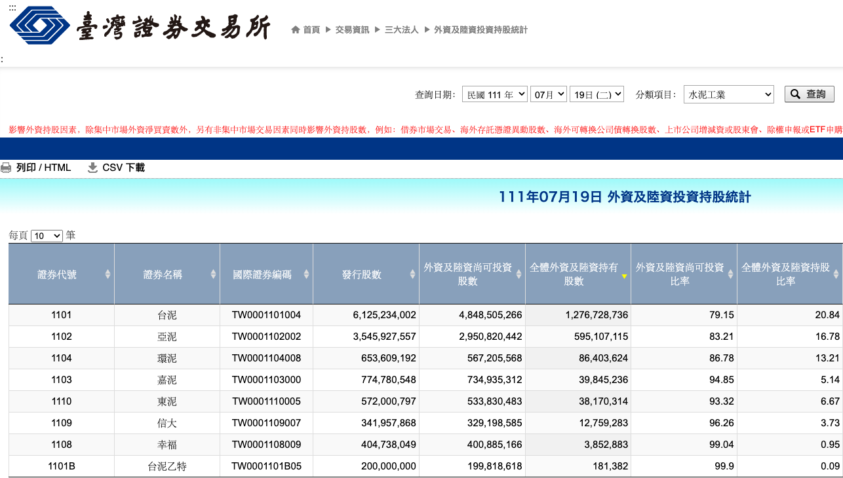Image resolution: width=843 pixels, height=478 pixels.
Task: Click security code 1109 cell
Action: coord(62,423)
